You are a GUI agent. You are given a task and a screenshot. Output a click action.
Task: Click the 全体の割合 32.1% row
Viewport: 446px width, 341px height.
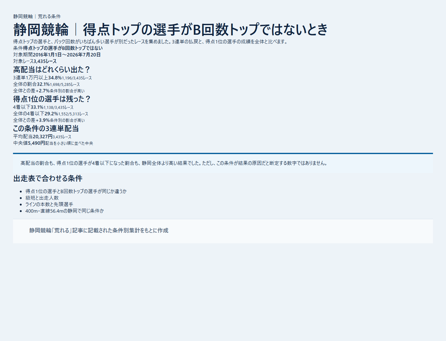46,84
